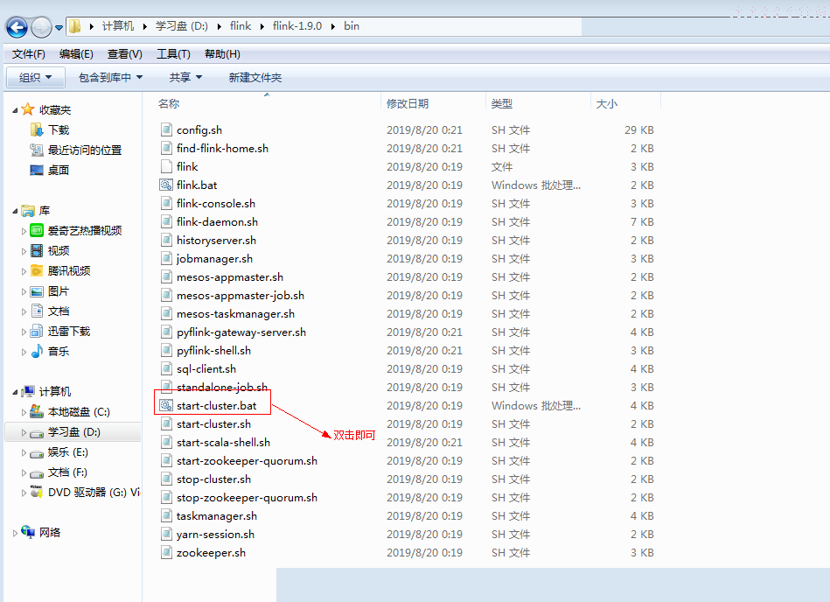Click 学习盘 (D:) in the address breadcrumb
Viewport: 830px width, 602px height.
click(182, 26)
